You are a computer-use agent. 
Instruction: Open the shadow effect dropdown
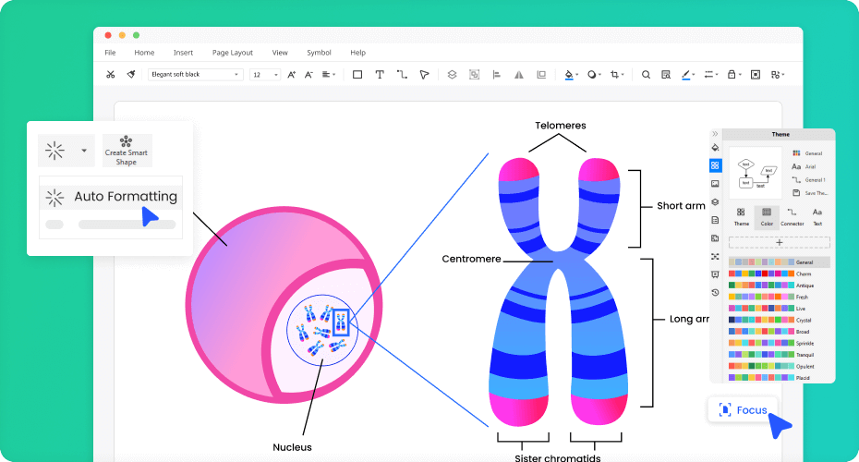tap(595, 75)
